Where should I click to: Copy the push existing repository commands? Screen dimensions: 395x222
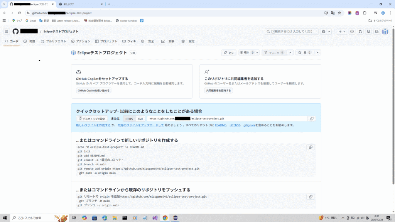(311, 197)
